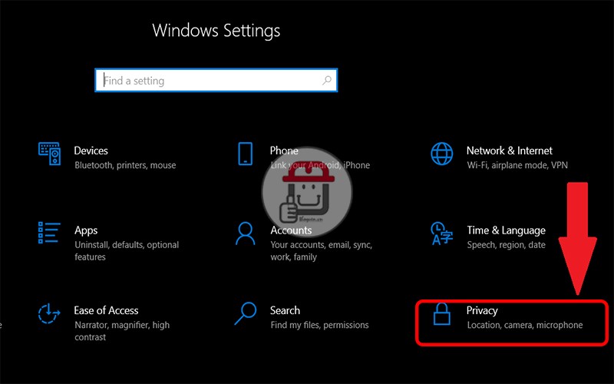Screen dimensions: 614x384
Task: Open Network & Internet globe icon
Action: 442,154
